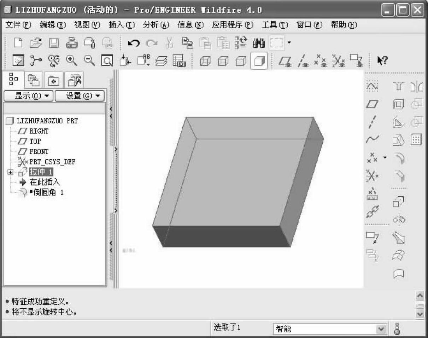The height and width of the screenshot is (338, 428).
Task: Create a hole feature
Action: [x=399, y=86]
